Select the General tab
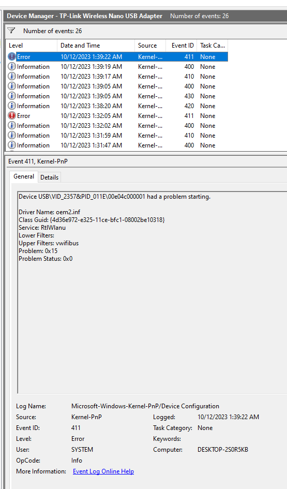 click(x=24, y=176)
